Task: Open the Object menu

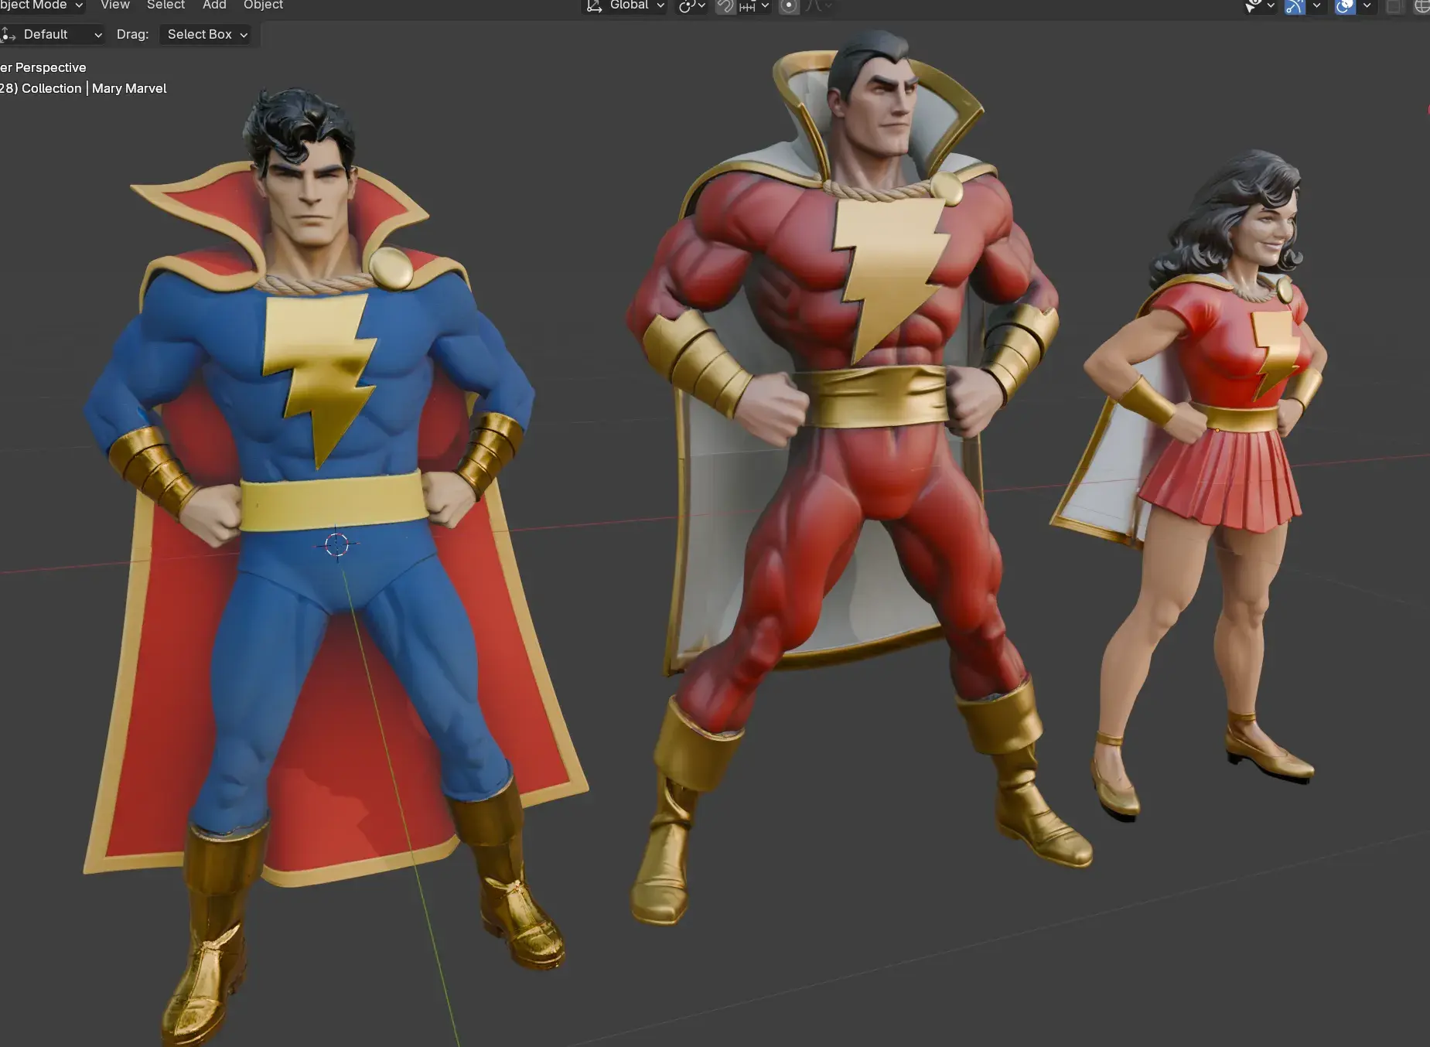Action: click(263, 5)
